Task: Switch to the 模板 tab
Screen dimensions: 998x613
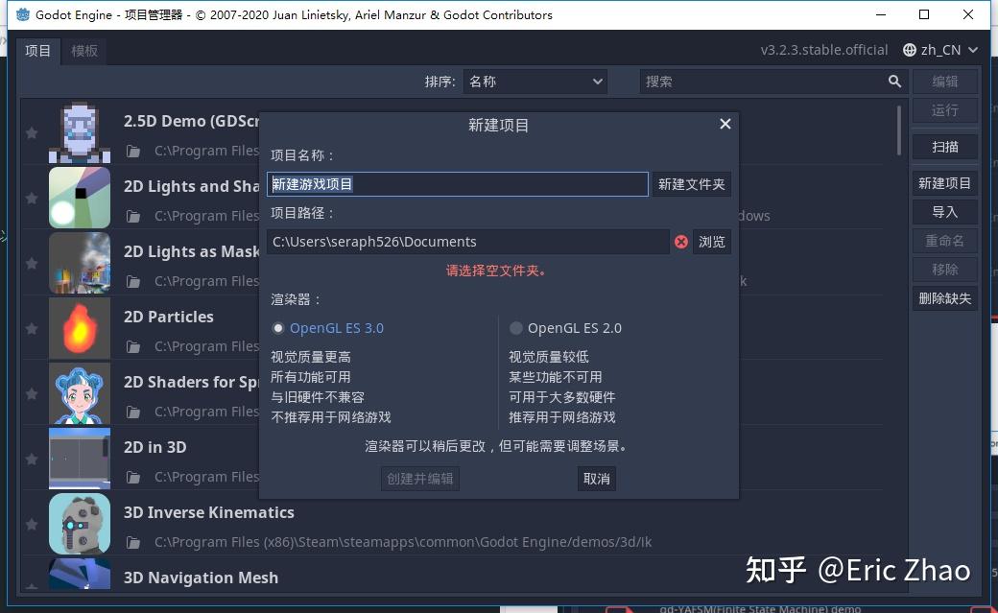Action: (x=84, y=51)
